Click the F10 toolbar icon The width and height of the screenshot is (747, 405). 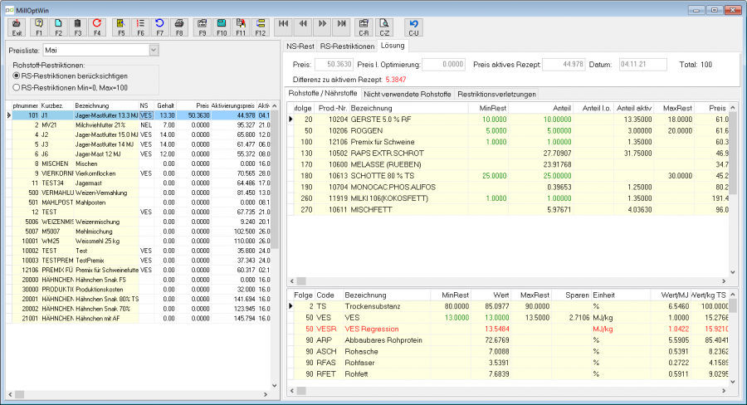coord(222,27)
